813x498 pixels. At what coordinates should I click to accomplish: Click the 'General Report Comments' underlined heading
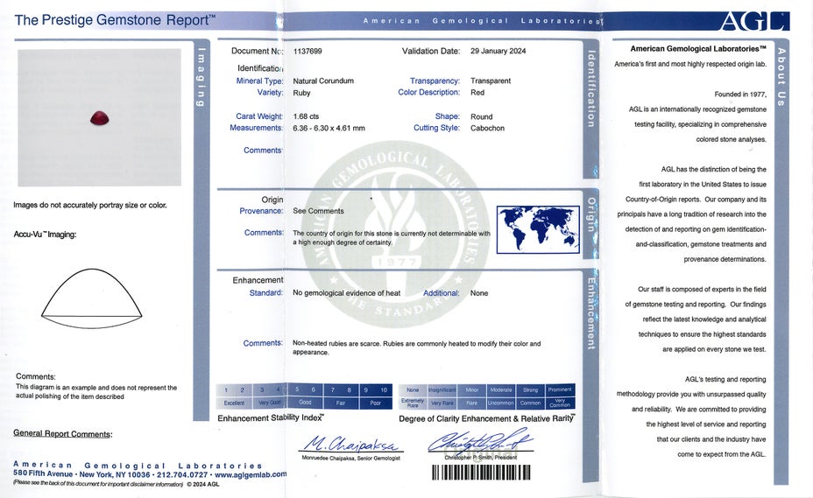[62, 433]
